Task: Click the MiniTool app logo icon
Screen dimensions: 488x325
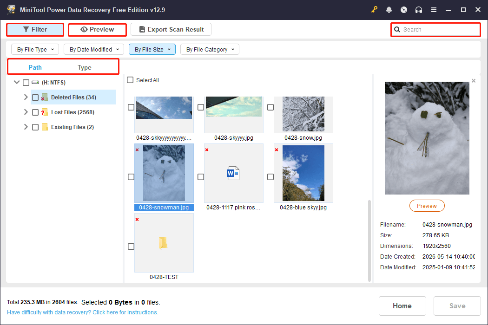Action: pos(11,10)
